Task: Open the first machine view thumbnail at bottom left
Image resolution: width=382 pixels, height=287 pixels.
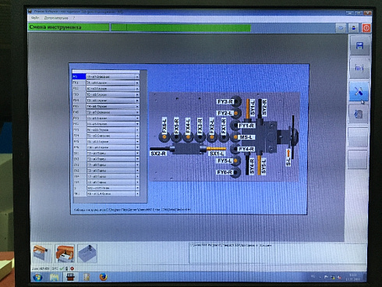Action: 41,253
